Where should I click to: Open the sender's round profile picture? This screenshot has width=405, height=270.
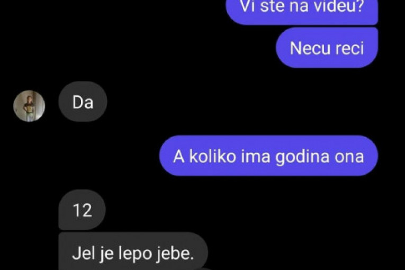pos(29,106)
